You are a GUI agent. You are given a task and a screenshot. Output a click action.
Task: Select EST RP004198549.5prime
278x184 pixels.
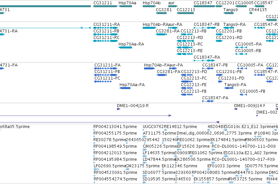[x=115, y=147]
